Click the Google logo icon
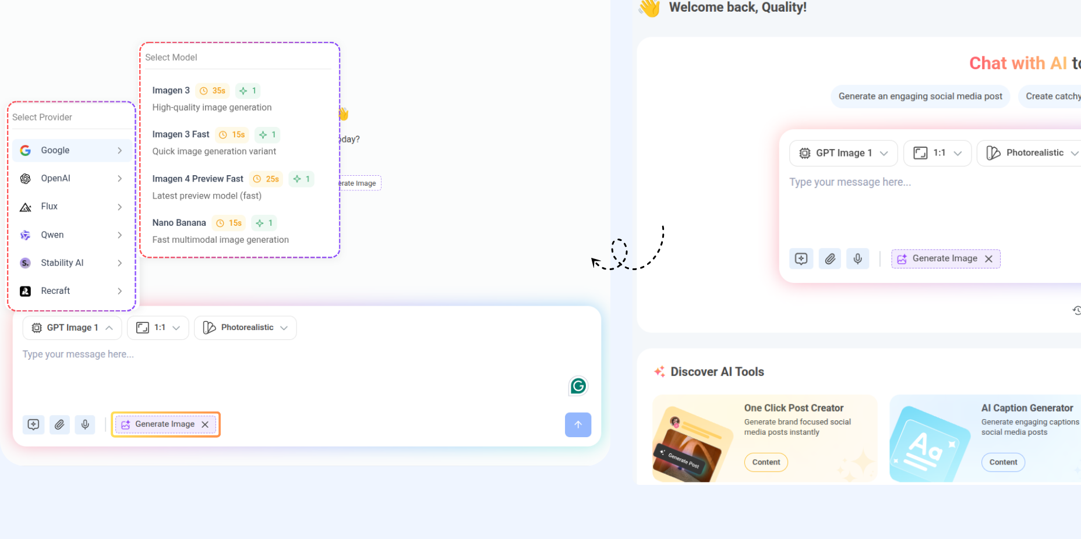1081x539 pixels. point(26,151)
